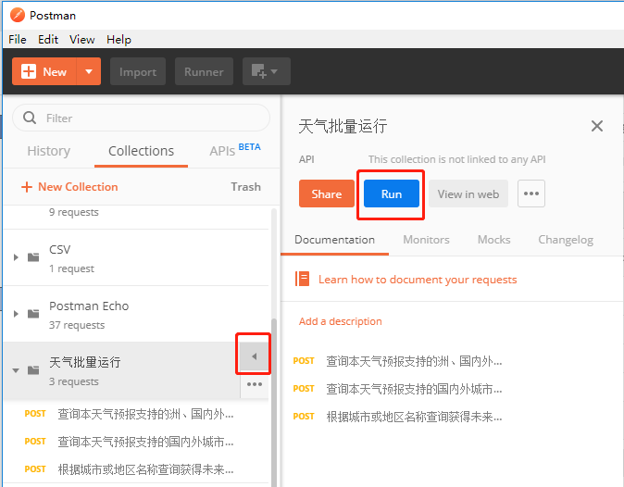This screenshot has width=624, height=487.
Task: Click the 9 requests collection row
Action: [x=136, y=217]
